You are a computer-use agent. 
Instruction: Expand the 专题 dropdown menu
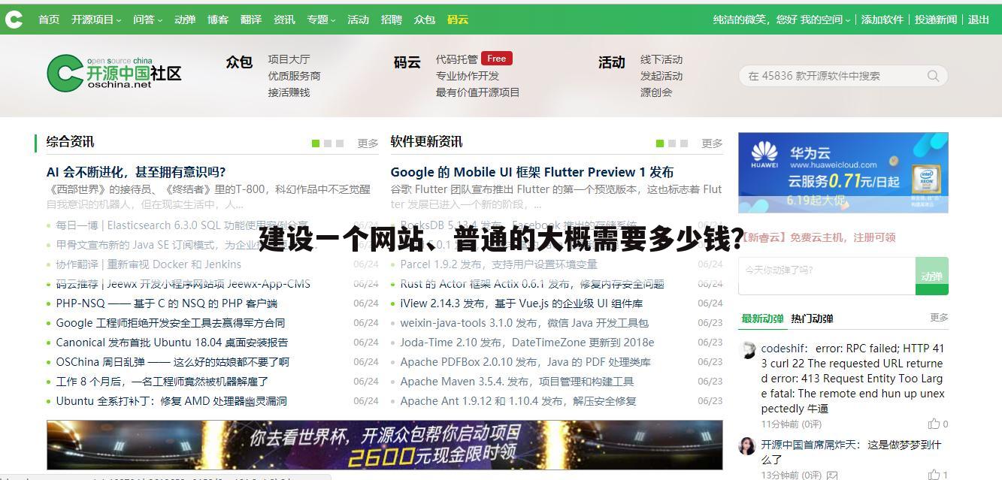tap(321, 20)
